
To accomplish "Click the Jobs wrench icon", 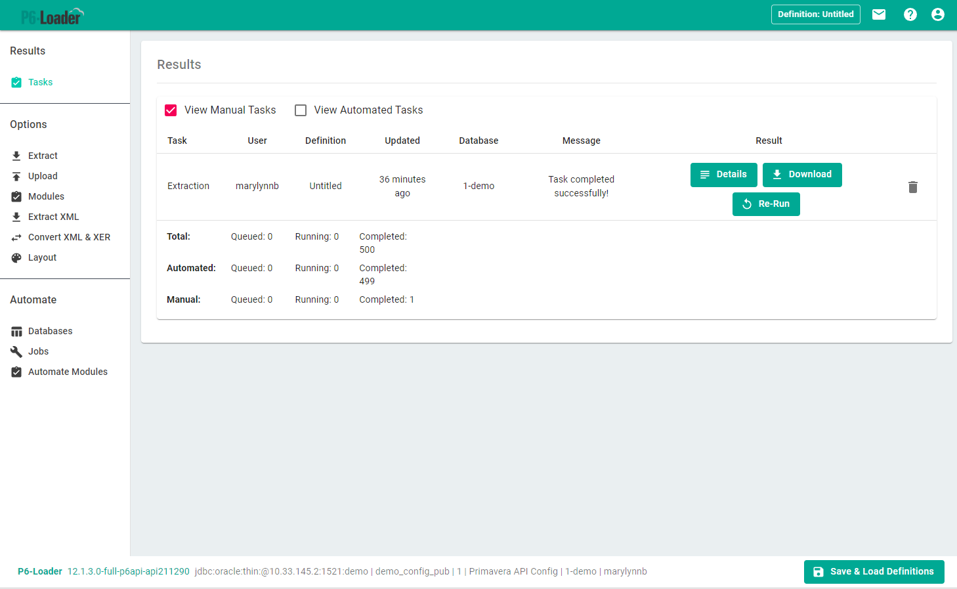I will (x=16, y=352).
